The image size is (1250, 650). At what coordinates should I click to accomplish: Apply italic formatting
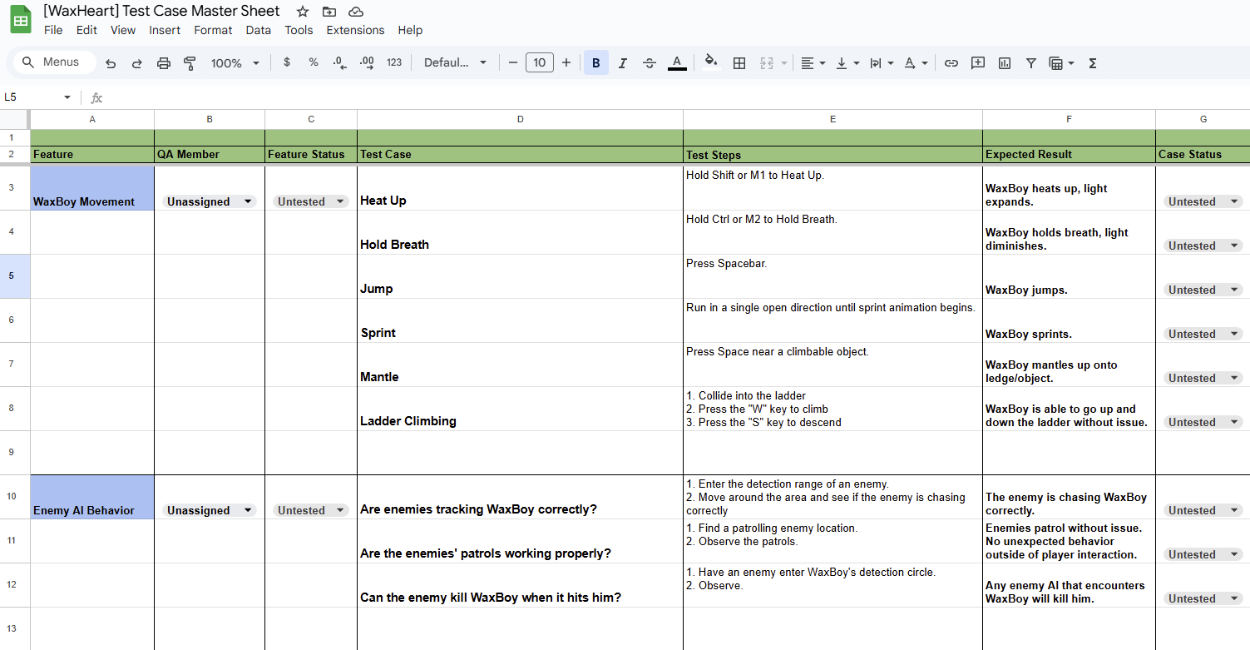pos(623,62)
